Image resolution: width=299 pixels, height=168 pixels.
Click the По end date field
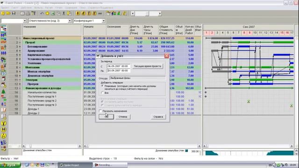pyautogui.click(x=118, y=70)
